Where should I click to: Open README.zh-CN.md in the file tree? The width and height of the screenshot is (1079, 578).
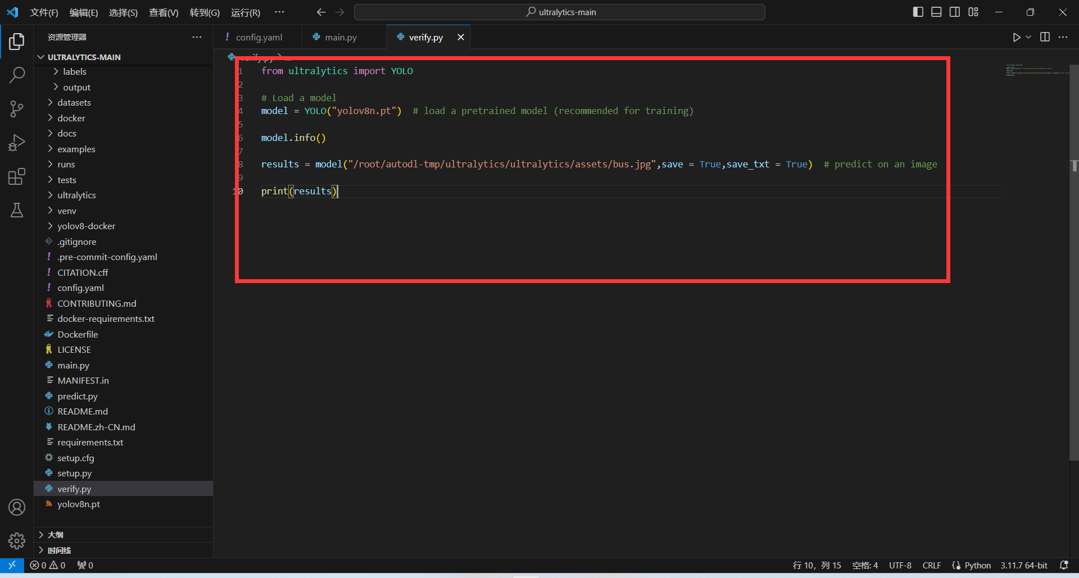pos(124,427)
